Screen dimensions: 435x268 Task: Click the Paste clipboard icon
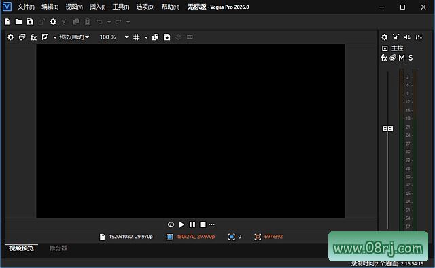click(x=88, y=22)
